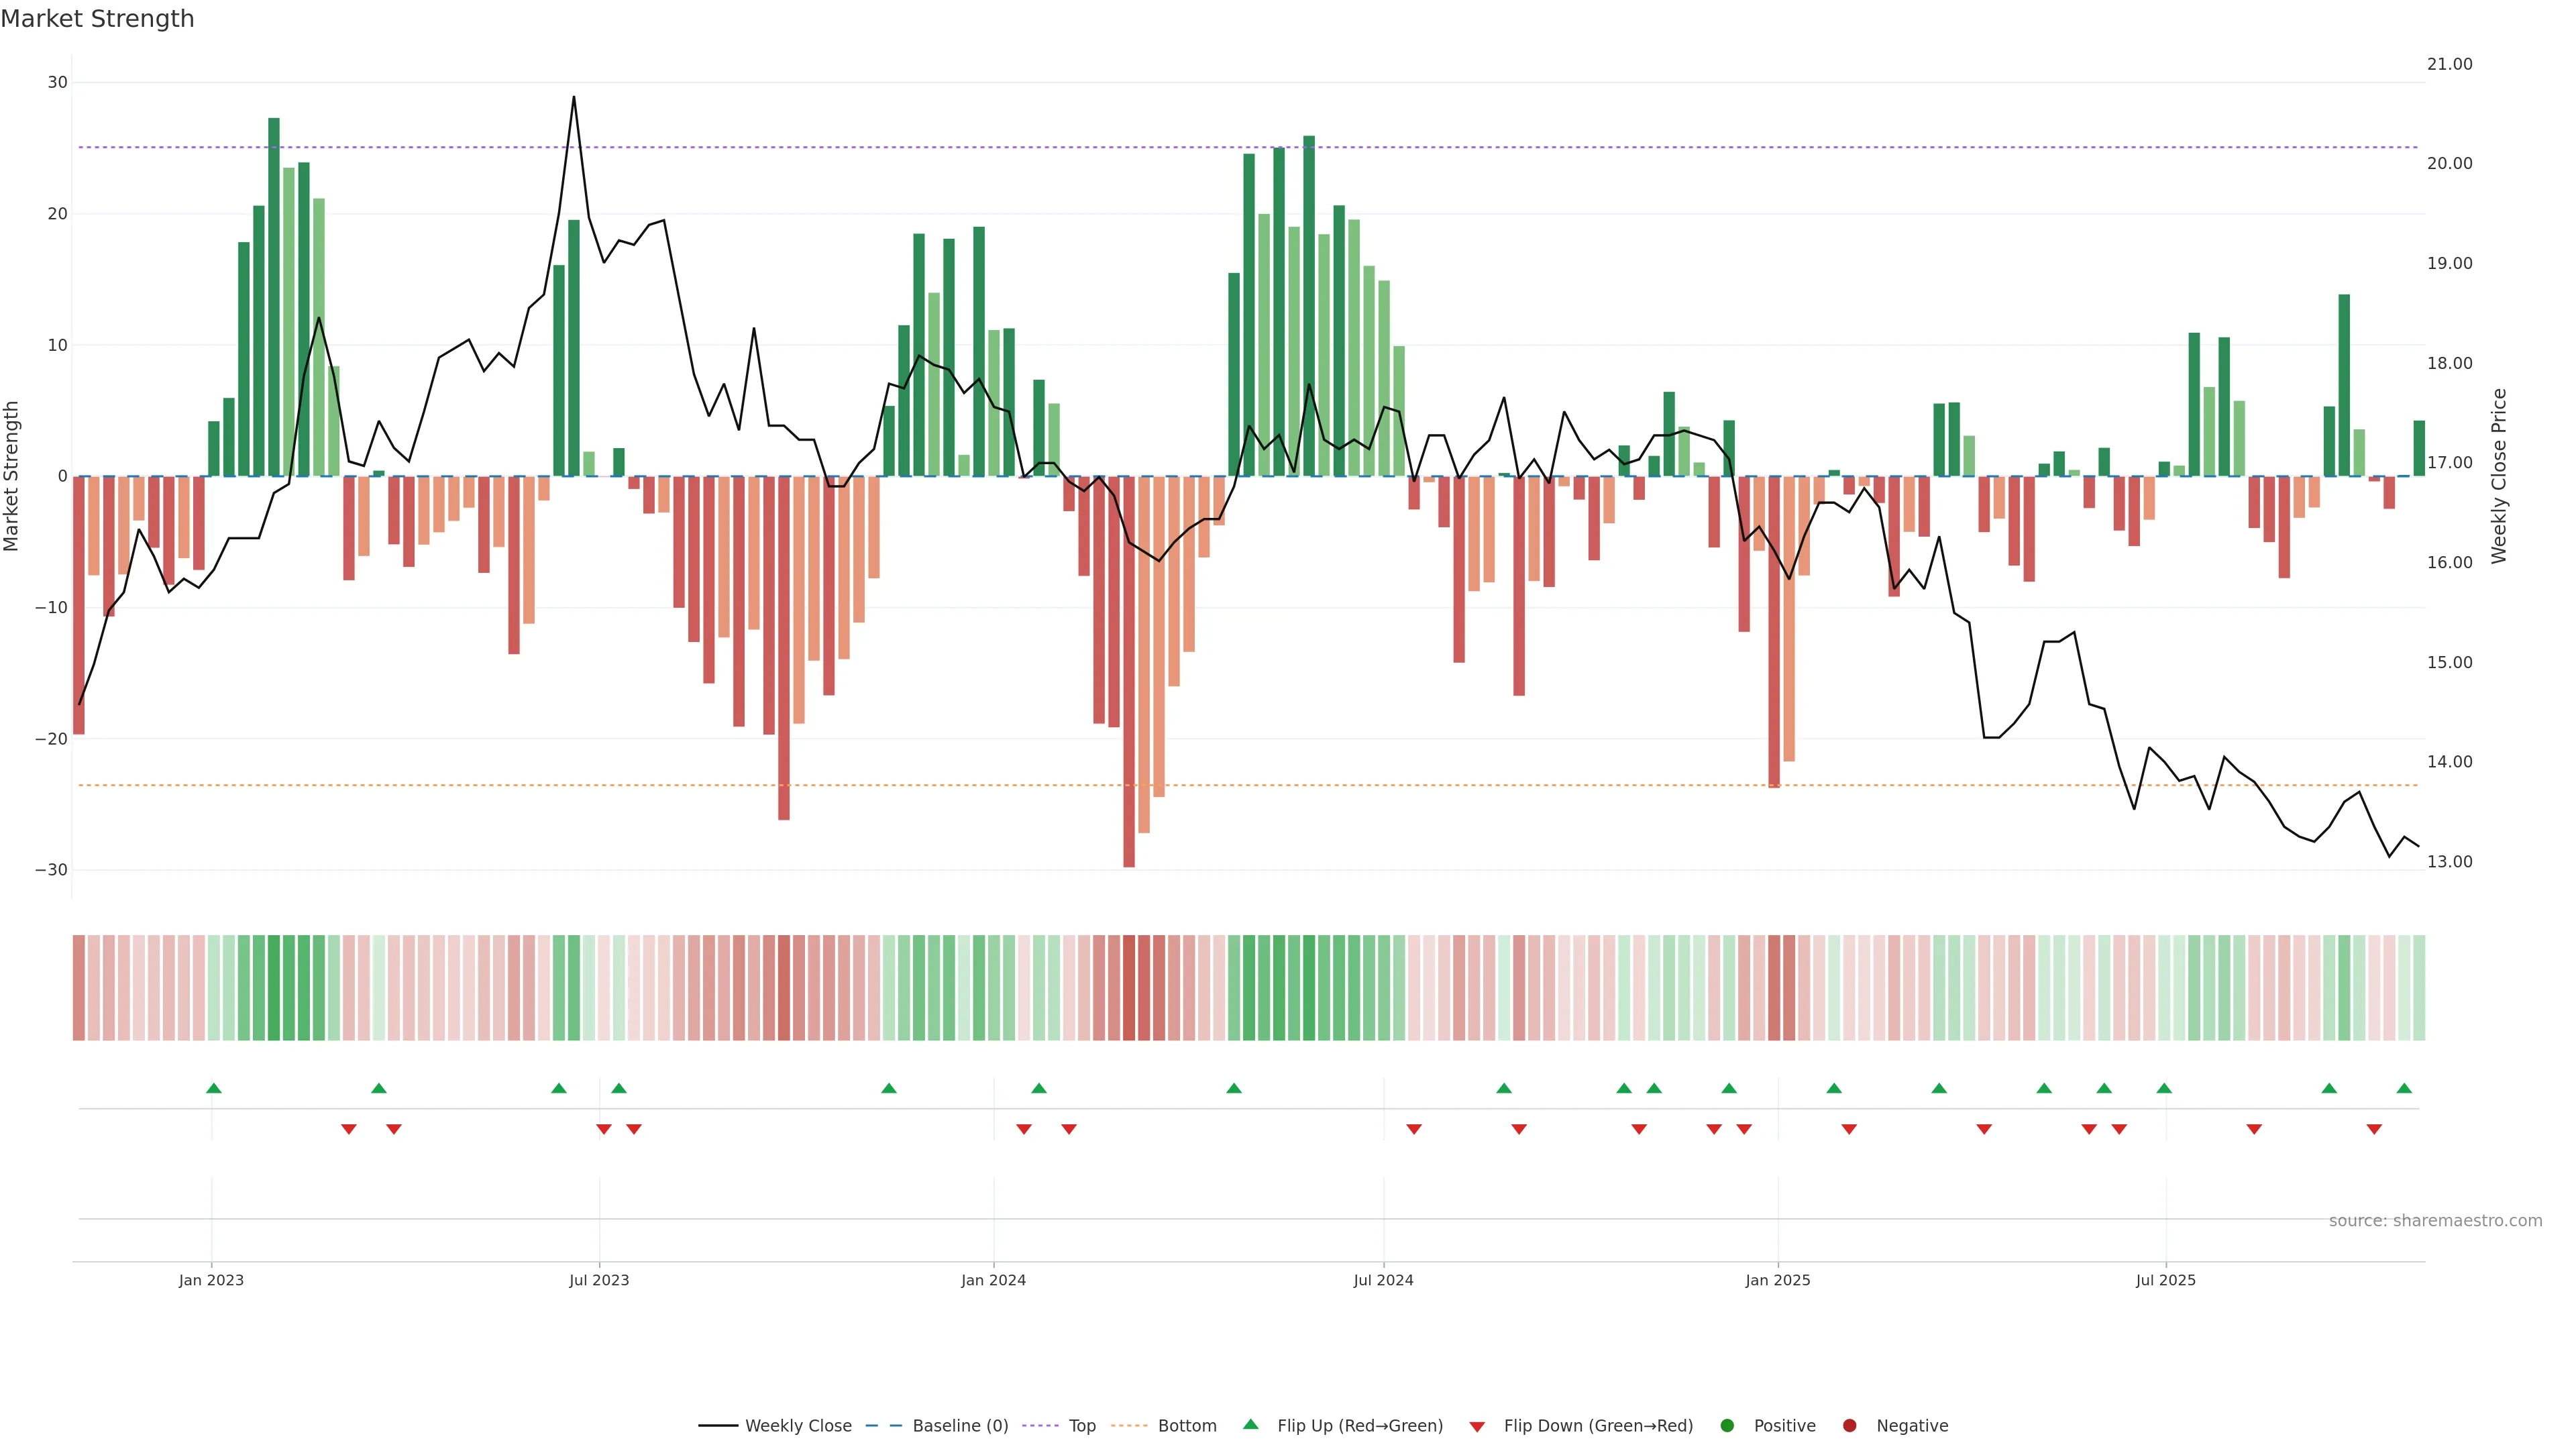Image resolution: width=2576 pixels, height=1449 pixels.
Task: Click the Jan 2024 x-axis label
Action: point(993,1280)
